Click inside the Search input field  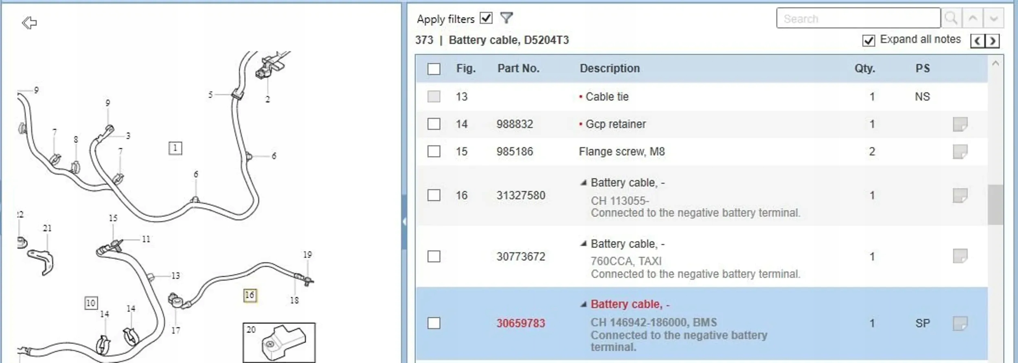(x=858, y=19)
